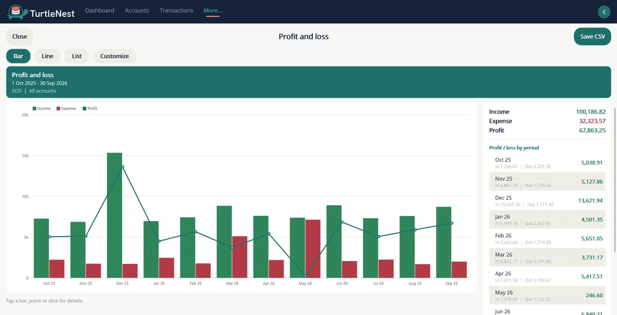617x315 pixels.
Task: Click the Sep 26 income bar
Action: point(444,243)
